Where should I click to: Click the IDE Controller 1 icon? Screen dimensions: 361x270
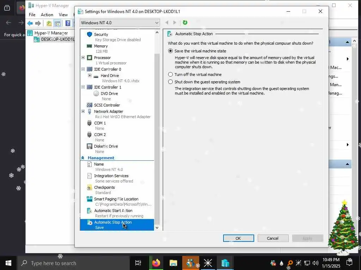(90, 87)
